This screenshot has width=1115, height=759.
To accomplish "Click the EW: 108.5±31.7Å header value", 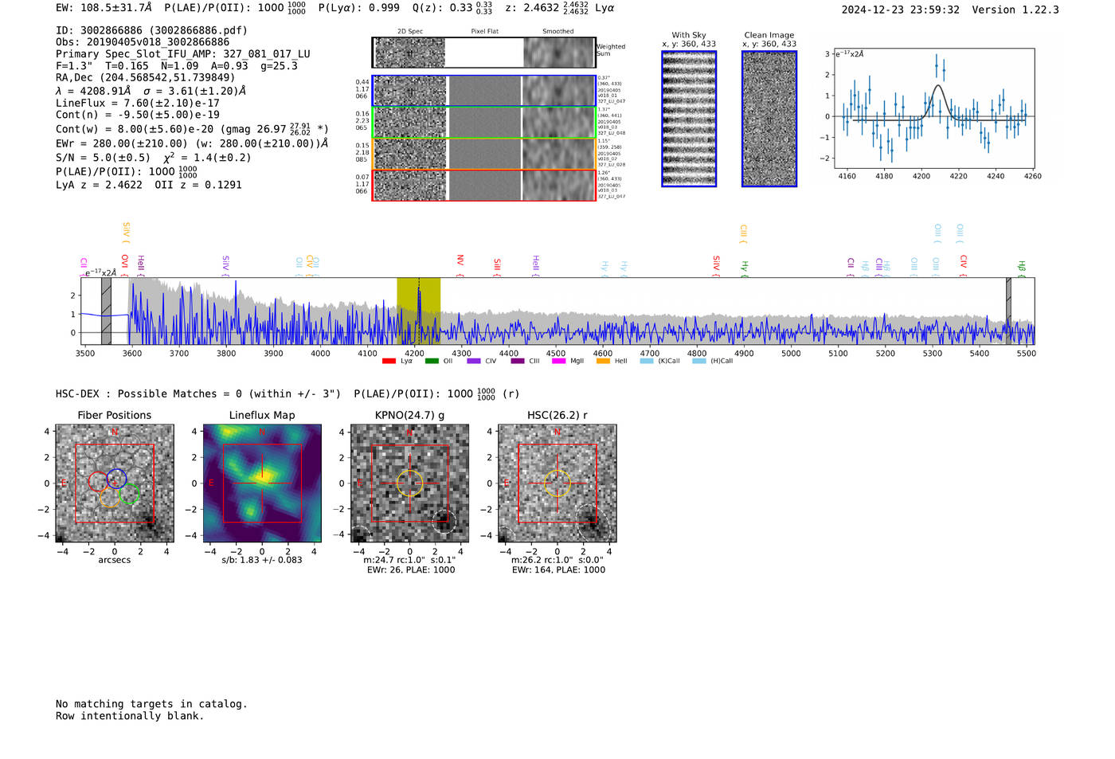I will point(104,8).
